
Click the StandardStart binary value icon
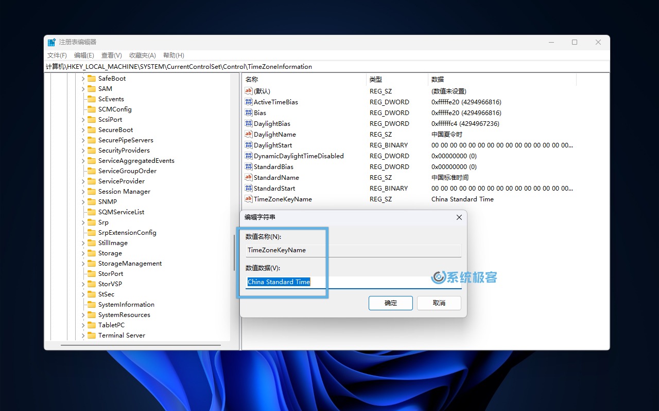coord(249,188)
